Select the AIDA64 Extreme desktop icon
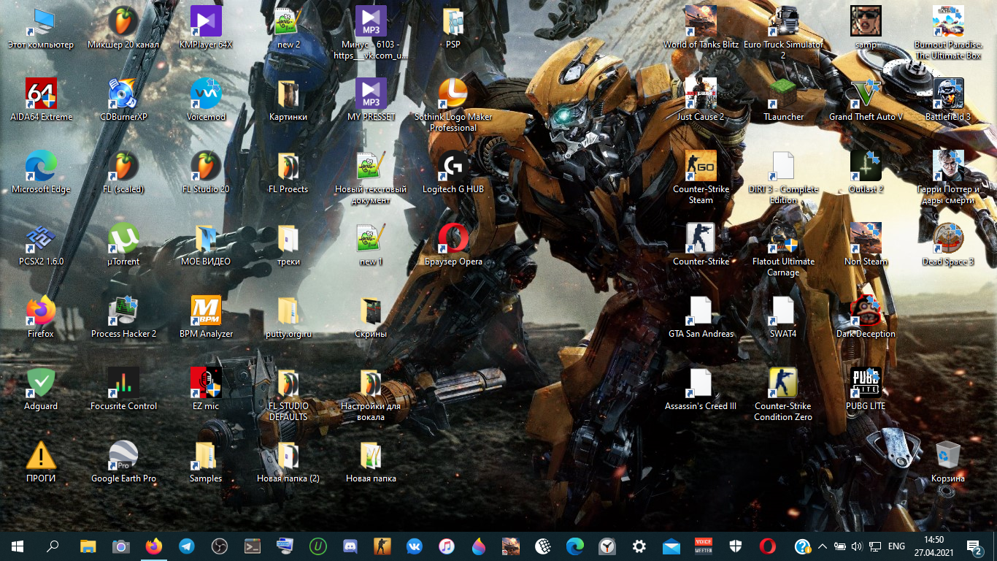Viewport: 997px width, 561px height. point(41,95)
